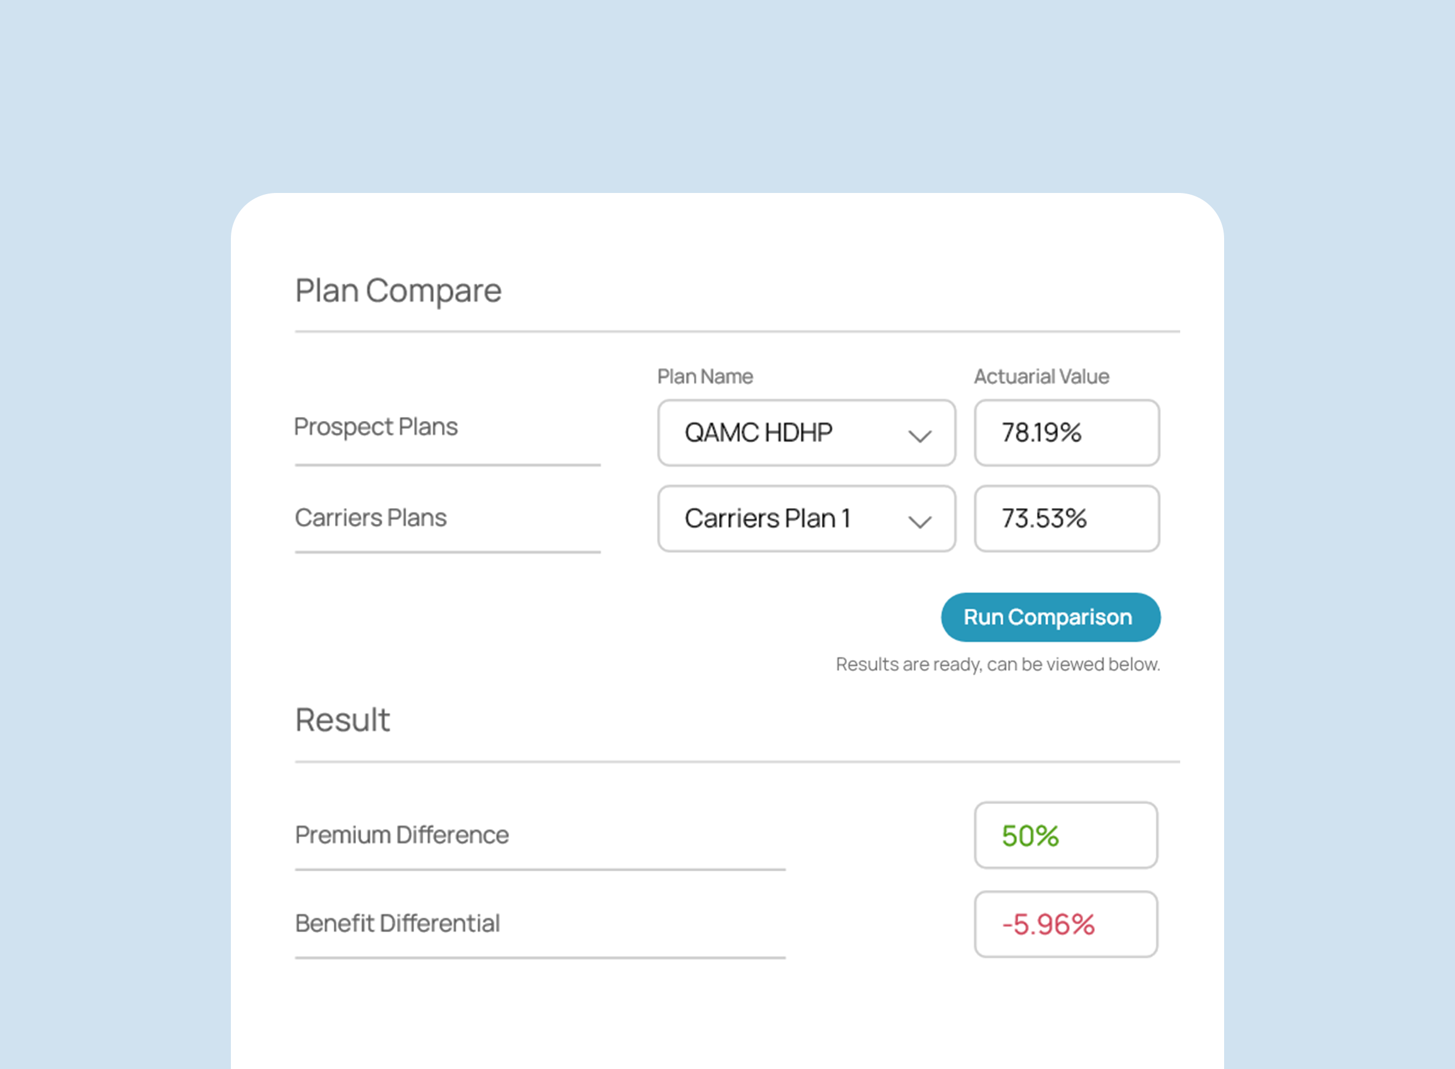Image resolution: width=1455 pixels, height=1069 pixels.
Task: Open the QAMC HDHP plan name dropdown
Action: (806, 433)
